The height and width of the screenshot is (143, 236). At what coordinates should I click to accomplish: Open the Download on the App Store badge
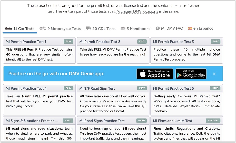tap(155, 74)
